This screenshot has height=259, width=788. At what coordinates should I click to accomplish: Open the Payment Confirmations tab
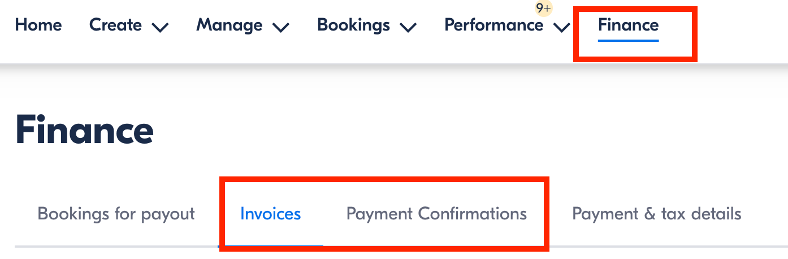point(436,214)
